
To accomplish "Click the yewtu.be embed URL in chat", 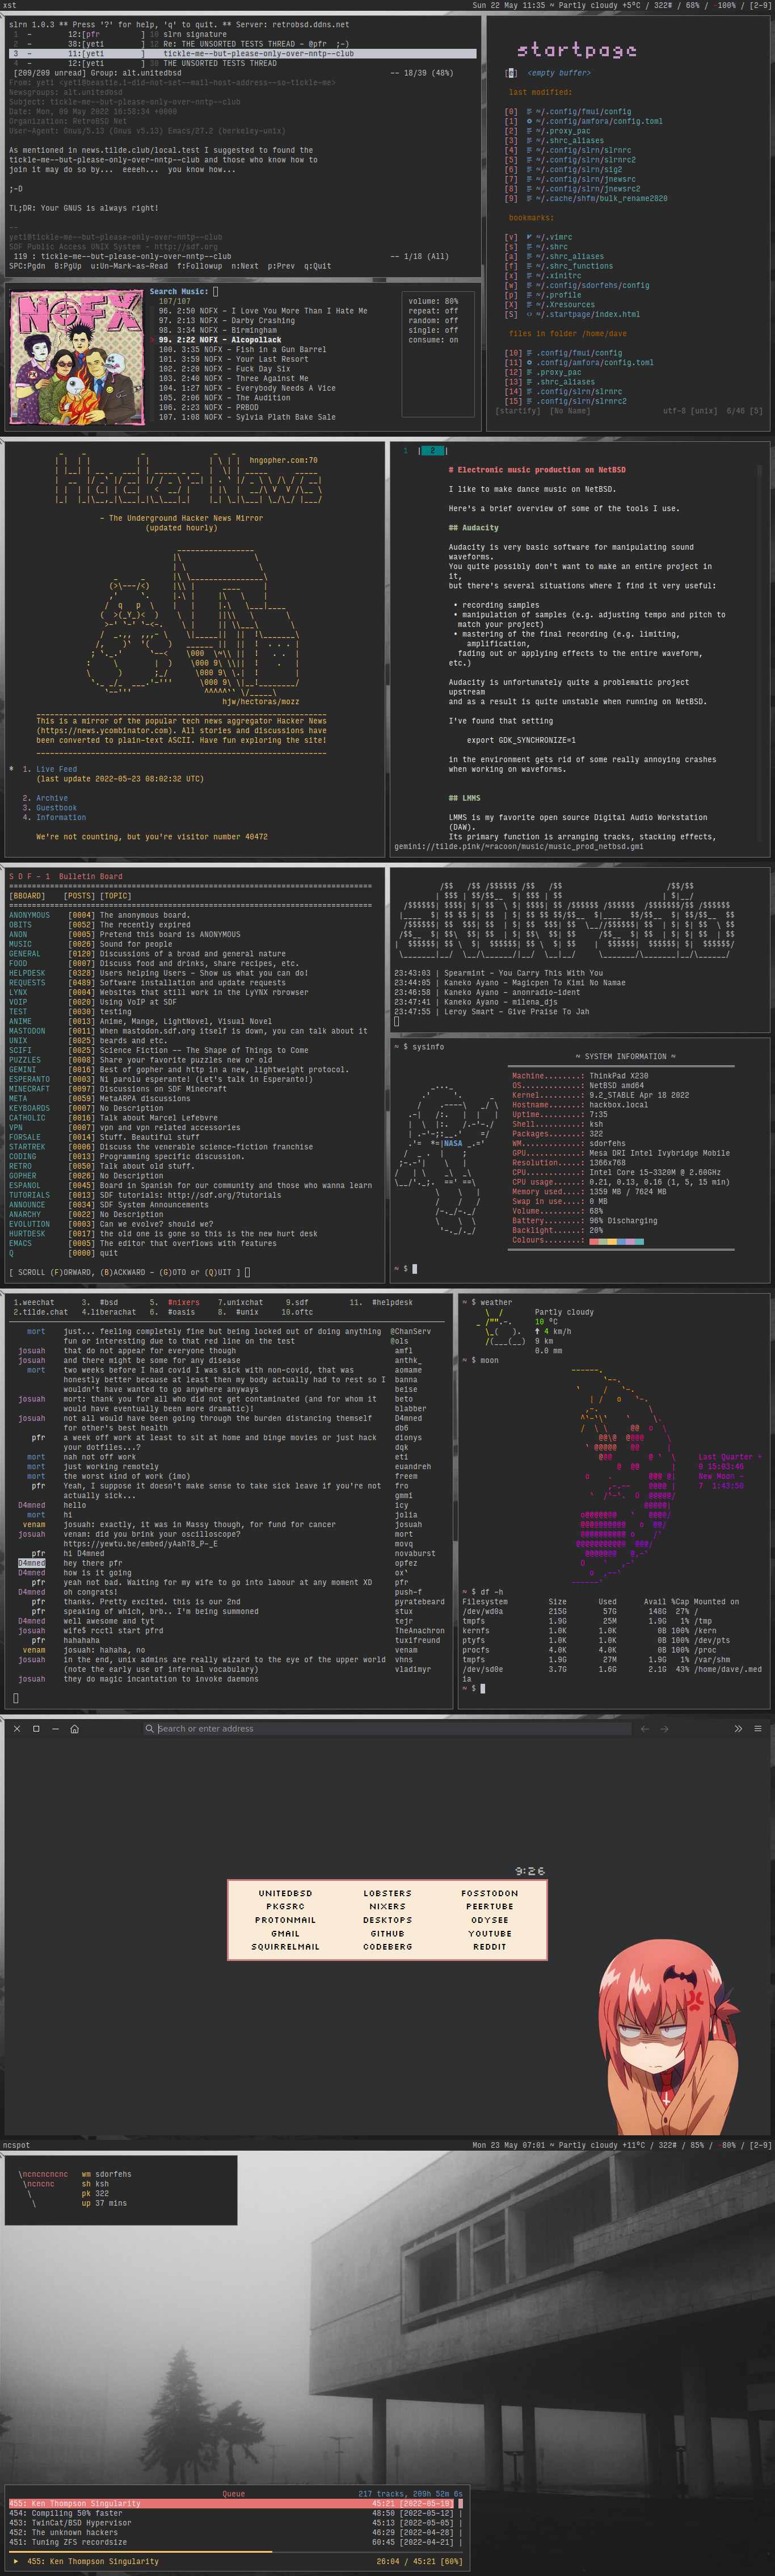I will 140,1544.
